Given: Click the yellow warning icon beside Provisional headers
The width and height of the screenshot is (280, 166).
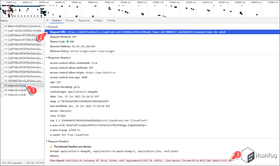Looking at the screenshot, I should point(51,146).
